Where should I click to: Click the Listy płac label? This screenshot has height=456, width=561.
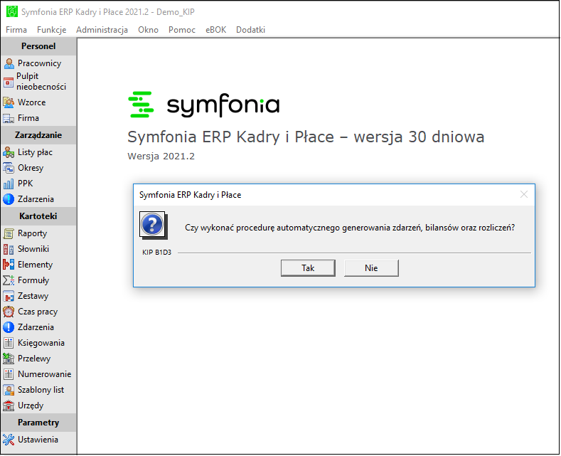[35, 152]
